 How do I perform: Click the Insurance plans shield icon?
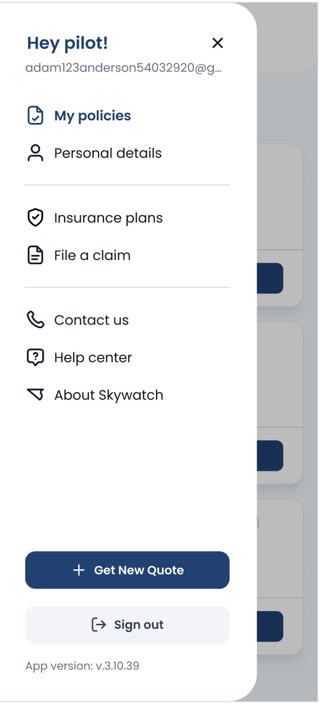point(35,218)
